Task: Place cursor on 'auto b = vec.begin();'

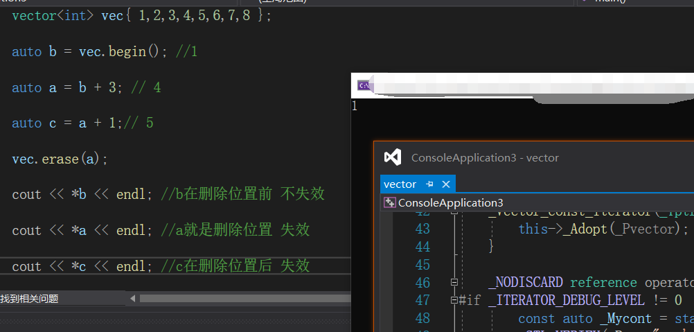Action: point(90,52)
